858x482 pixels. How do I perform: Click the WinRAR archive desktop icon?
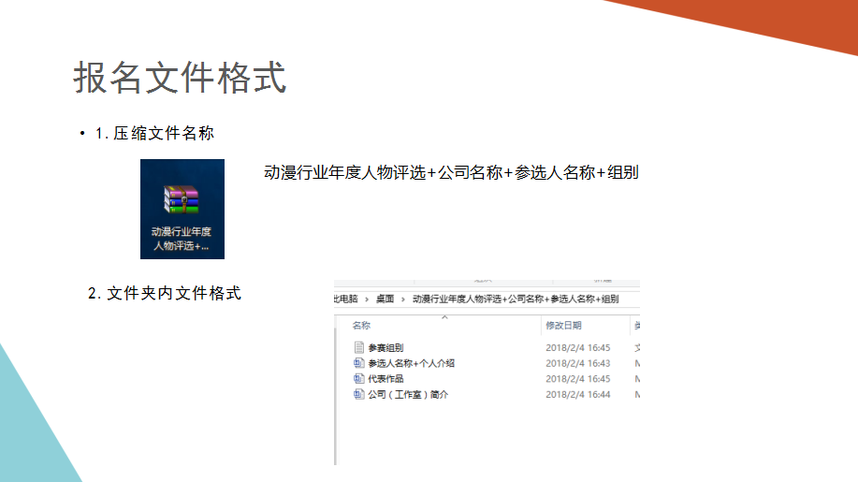182,199
